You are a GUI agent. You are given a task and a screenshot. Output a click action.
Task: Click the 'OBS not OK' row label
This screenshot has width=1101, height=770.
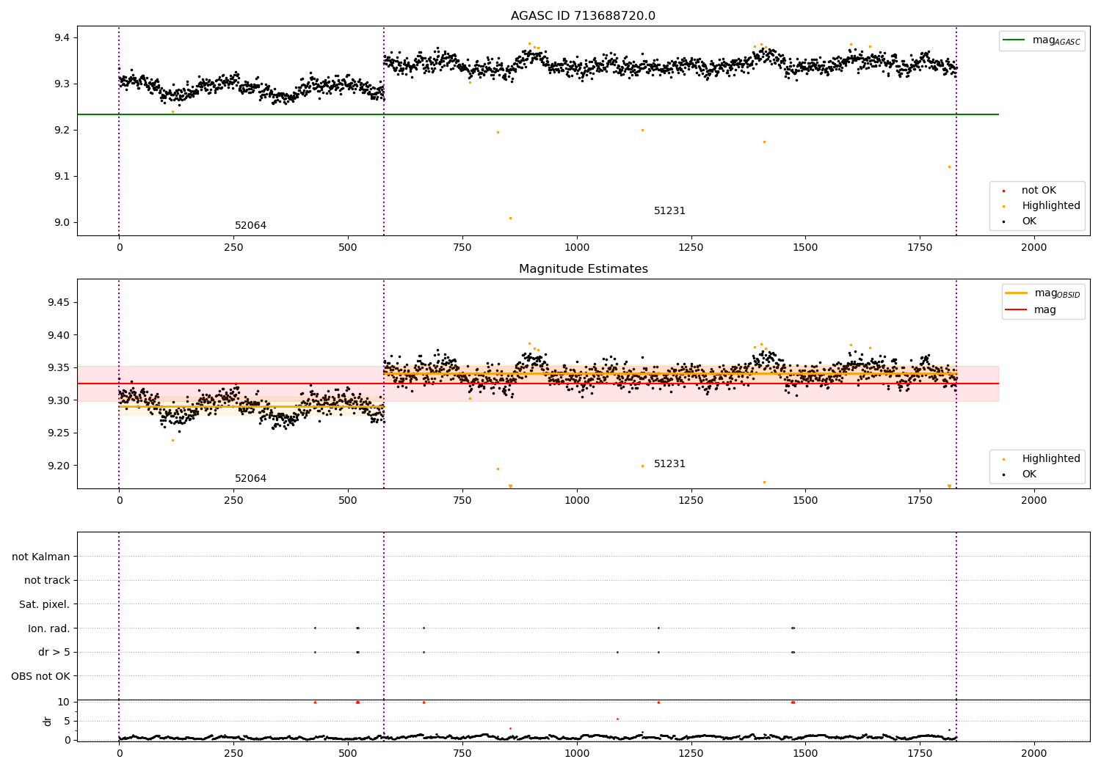(x=41, y=676)
